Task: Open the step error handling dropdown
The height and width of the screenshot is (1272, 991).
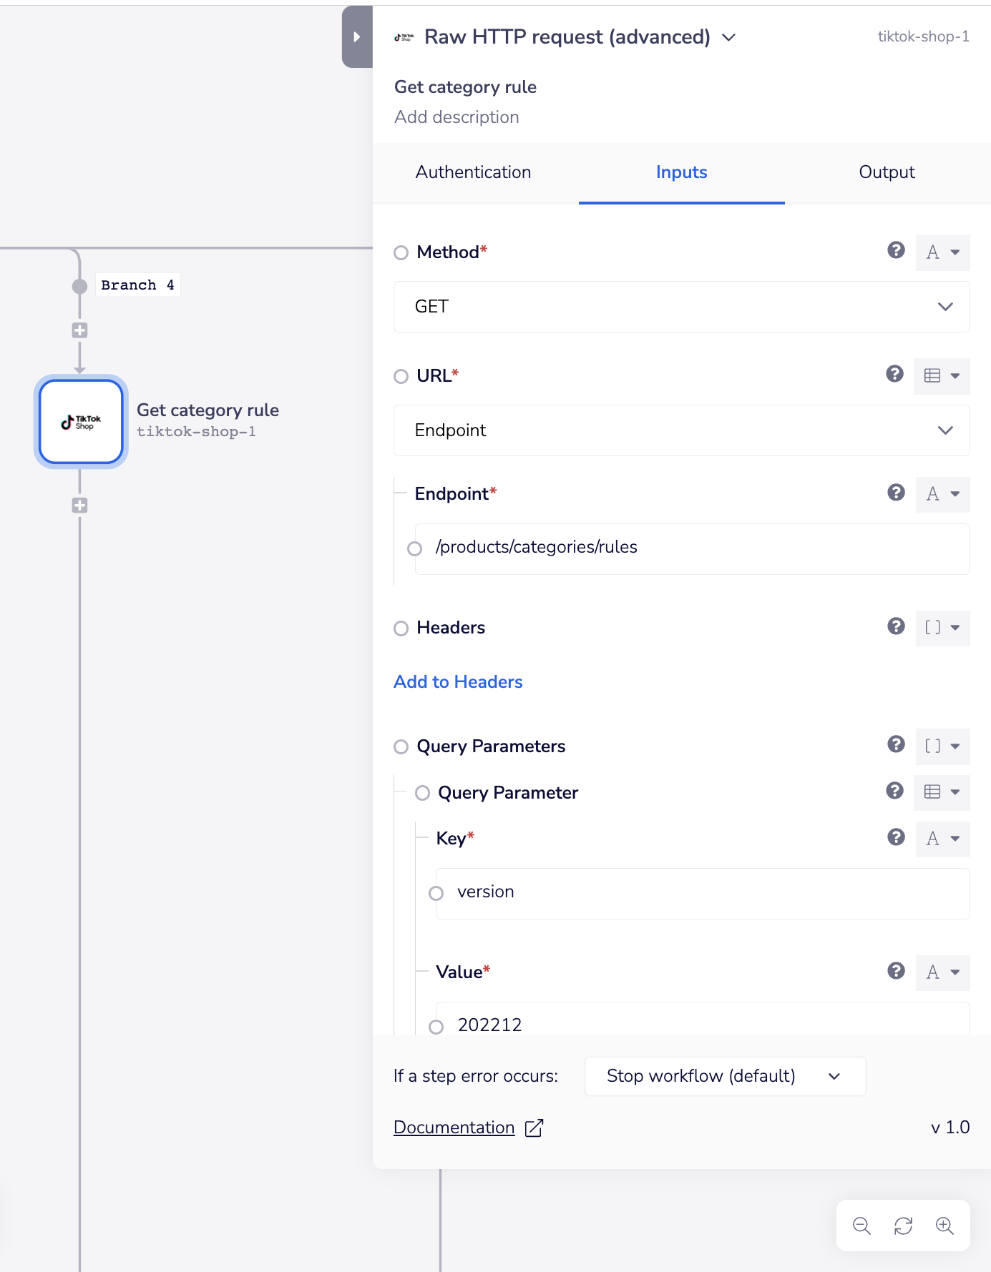Action: 724,1076
